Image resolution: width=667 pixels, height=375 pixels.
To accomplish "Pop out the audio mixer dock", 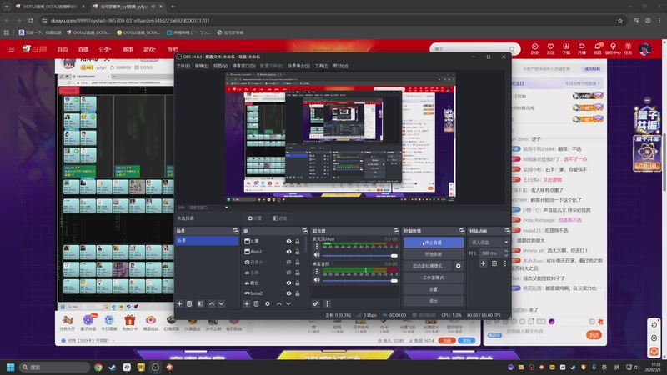I will (396, 231).
